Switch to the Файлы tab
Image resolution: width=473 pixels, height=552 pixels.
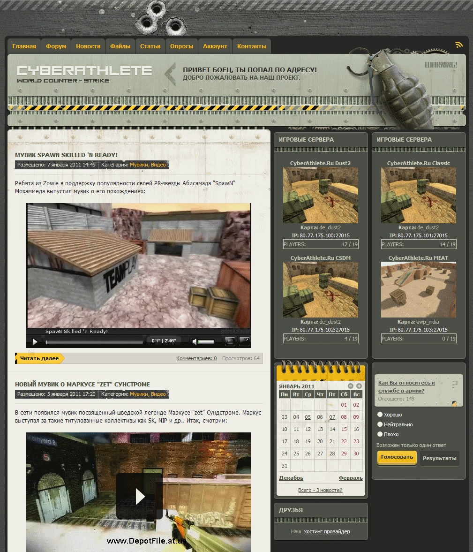pos(120,46)
